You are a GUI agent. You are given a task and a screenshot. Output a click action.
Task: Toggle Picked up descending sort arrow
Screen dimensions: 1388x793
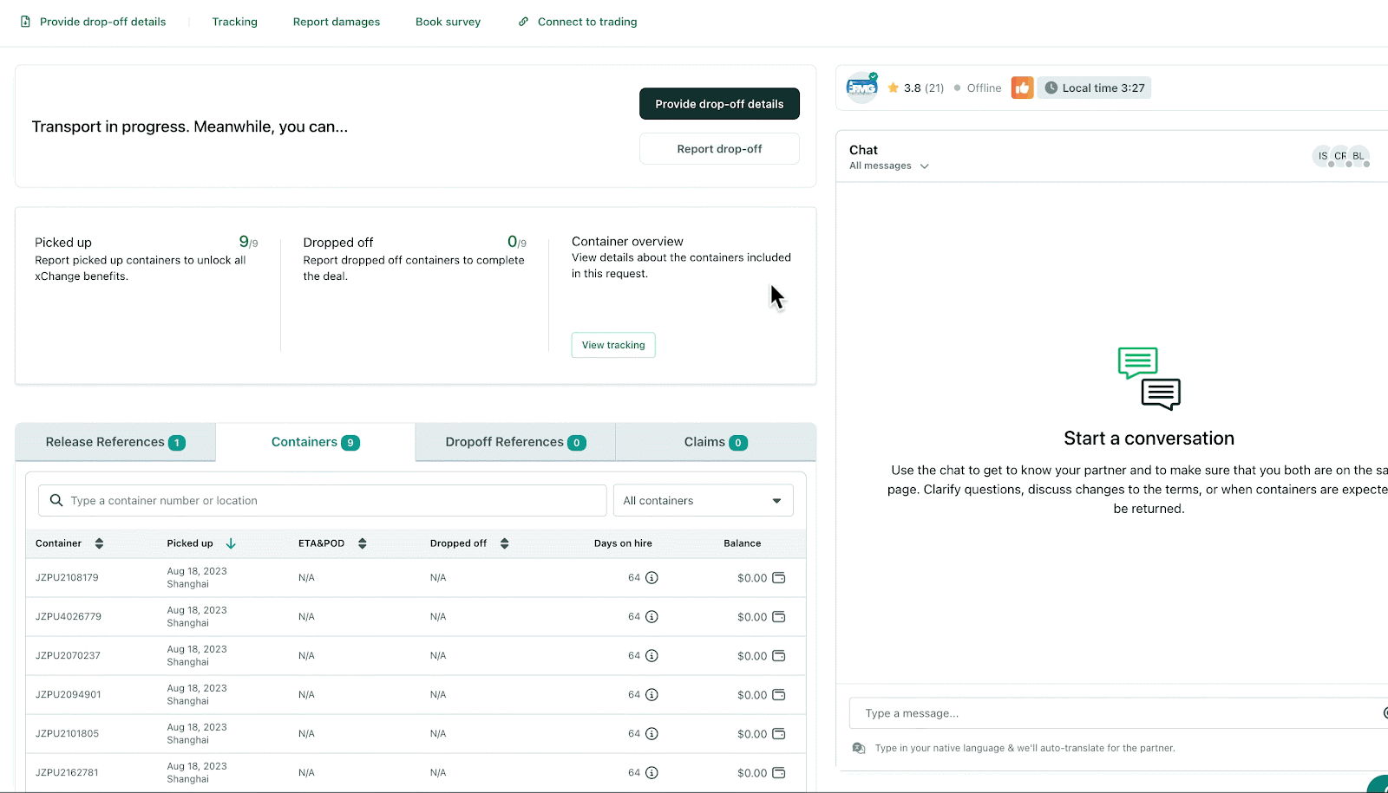pyautogui.click(x=231, y=543)
